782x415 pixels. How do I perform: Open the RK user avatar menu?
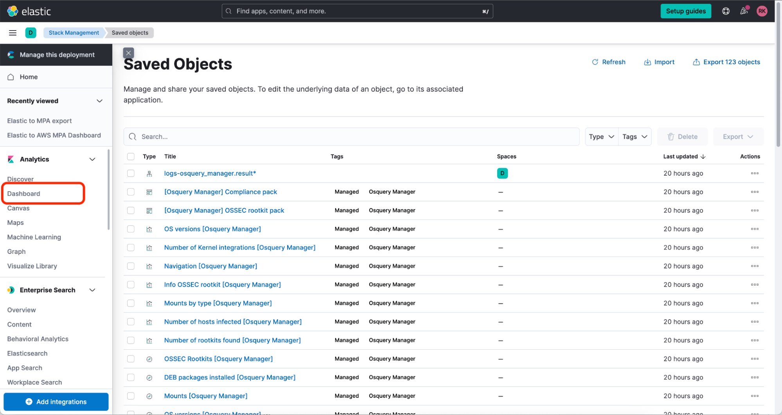[x=762, y=11]
